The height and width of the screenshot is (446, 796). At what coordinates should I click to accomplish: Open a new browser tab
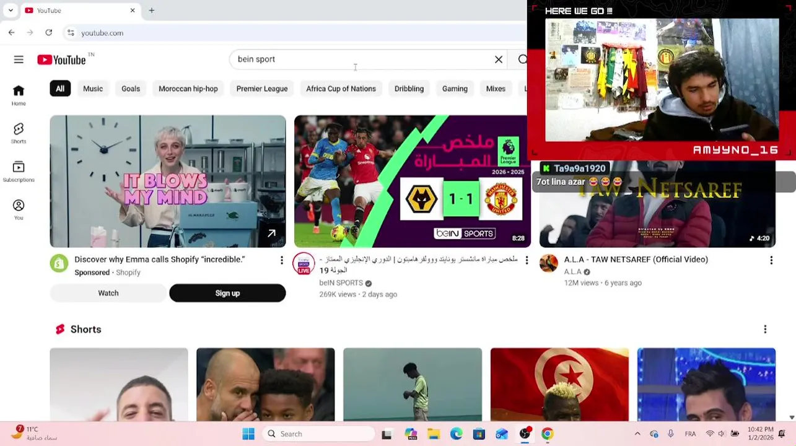point(151,11)
